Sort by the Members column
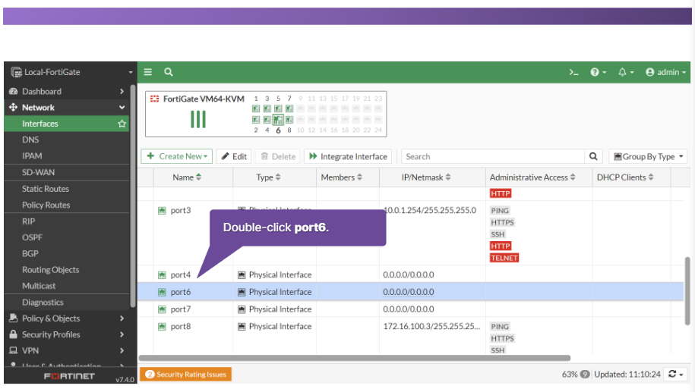 [341, 177]
